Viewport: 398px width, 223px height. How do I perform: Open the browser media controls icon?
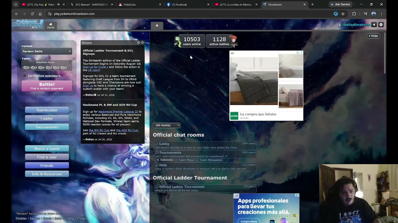365,14
